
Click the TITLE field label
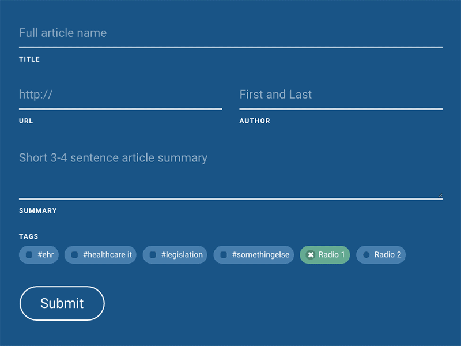[29, 59]
